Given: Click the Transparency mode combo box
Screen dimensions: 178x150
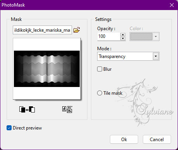Looking at the screenshot, I should coord(128,56).
